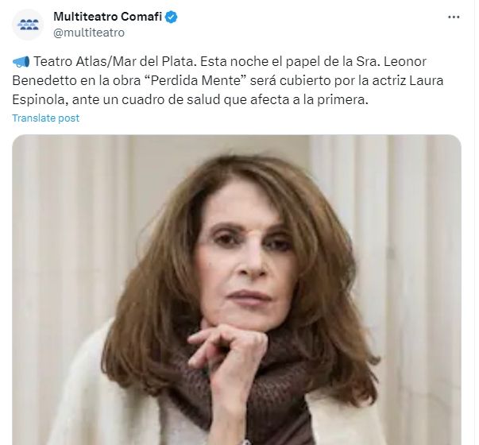Image resolution: width=479 pixels, height=445 pixels.
Task: Click the Multiteatro Comafi profile avatar
Action: (x=28, y=25)
